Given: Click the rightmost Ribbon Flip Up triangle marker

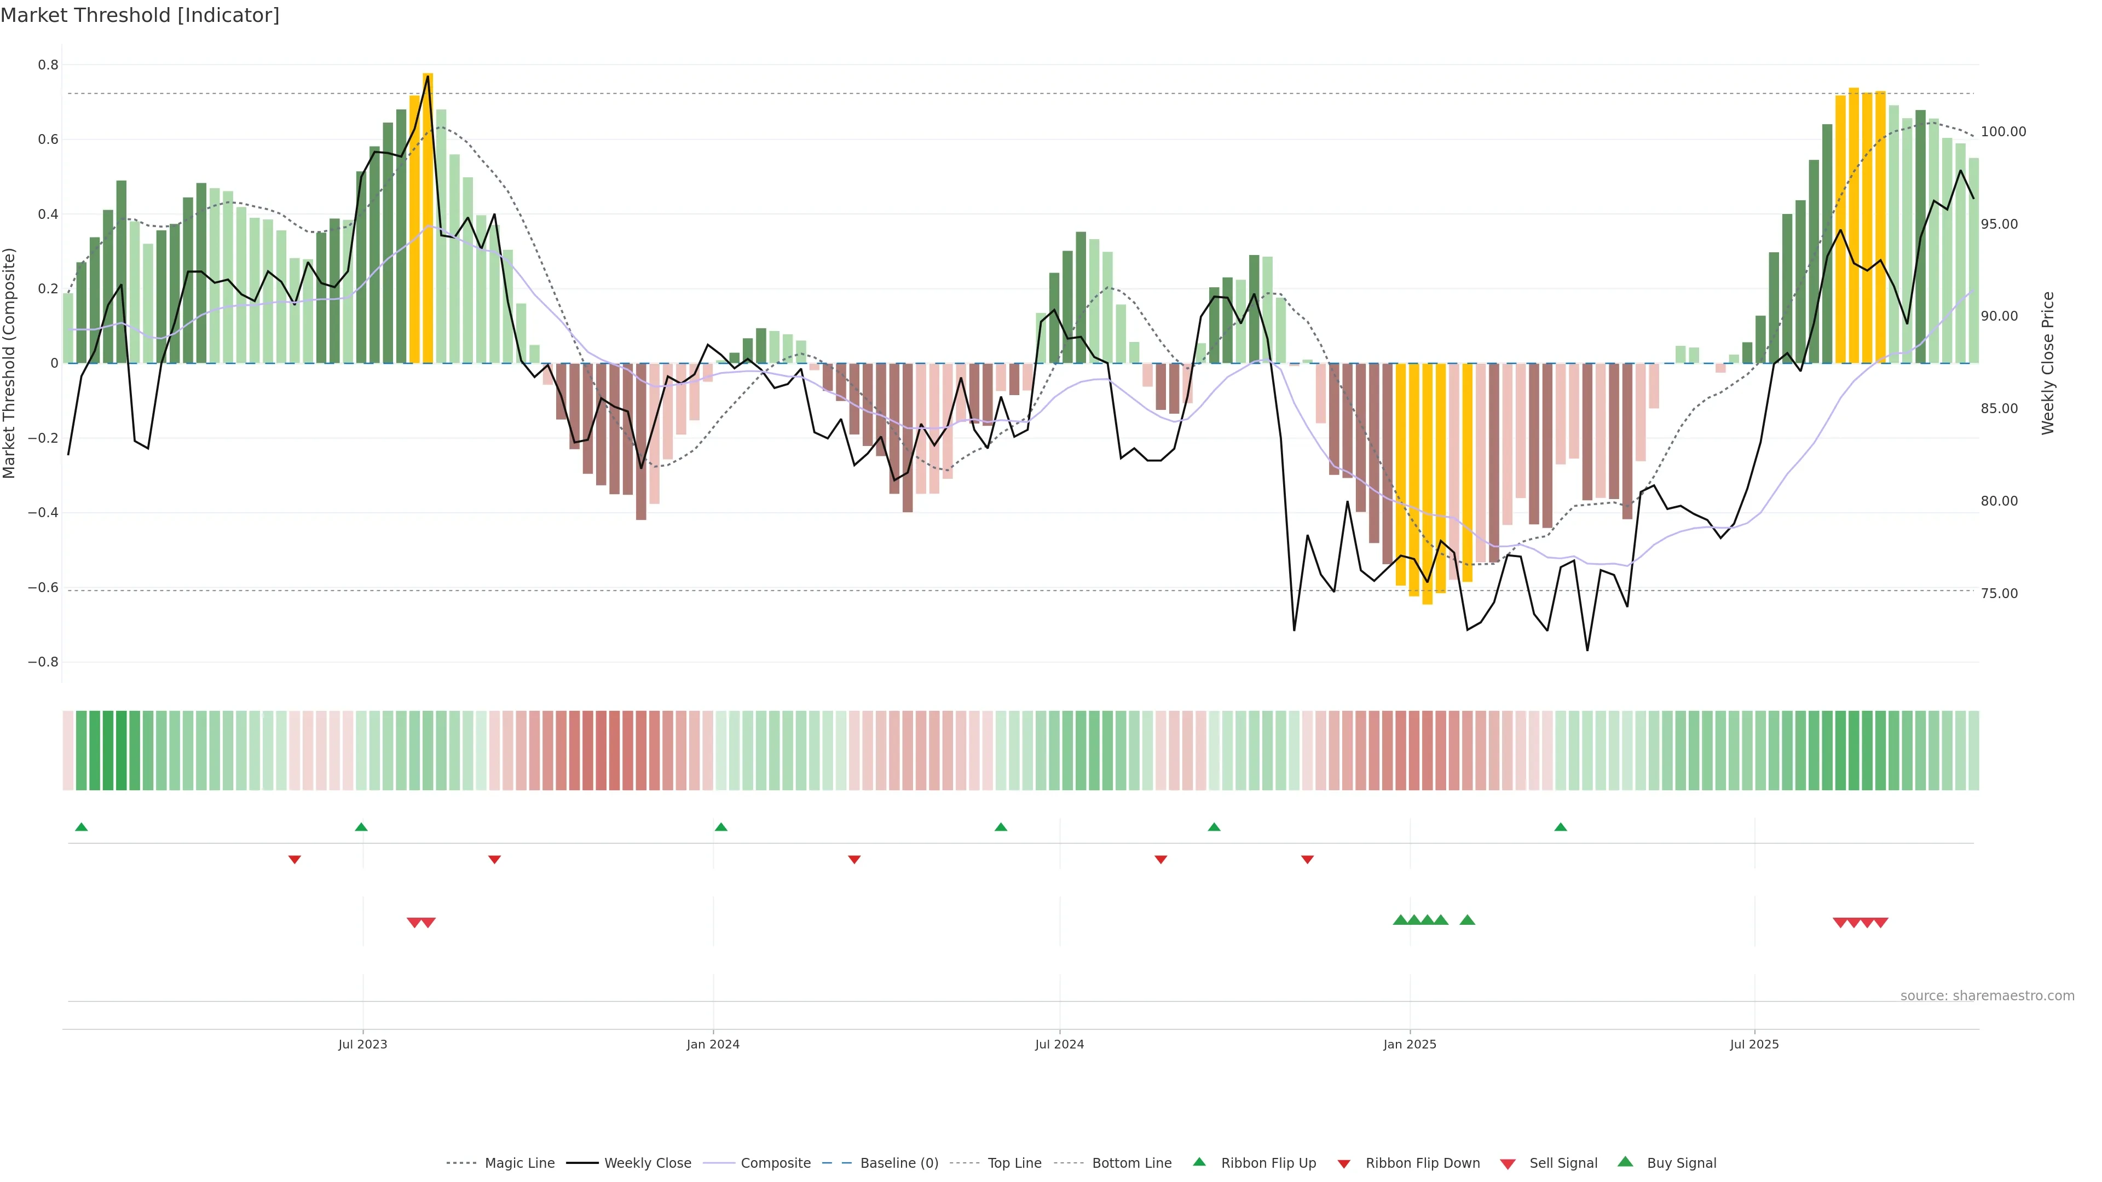Looking at the screenshot, I should click(1560, 827).
